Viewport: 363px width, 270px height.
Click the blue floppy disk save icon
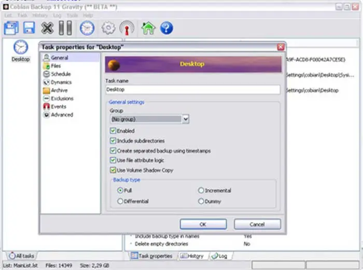point(29,28)
